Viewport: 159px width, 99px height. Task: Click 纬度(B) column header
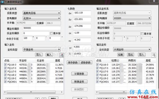[x=132, y=61]
